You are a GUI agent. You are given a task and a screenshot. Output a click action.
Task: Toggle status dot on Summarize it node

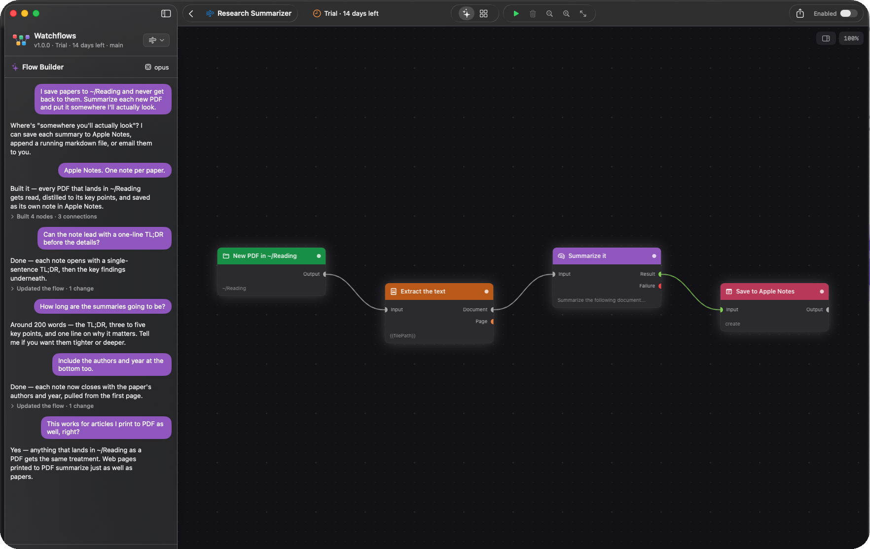(654, 256)
